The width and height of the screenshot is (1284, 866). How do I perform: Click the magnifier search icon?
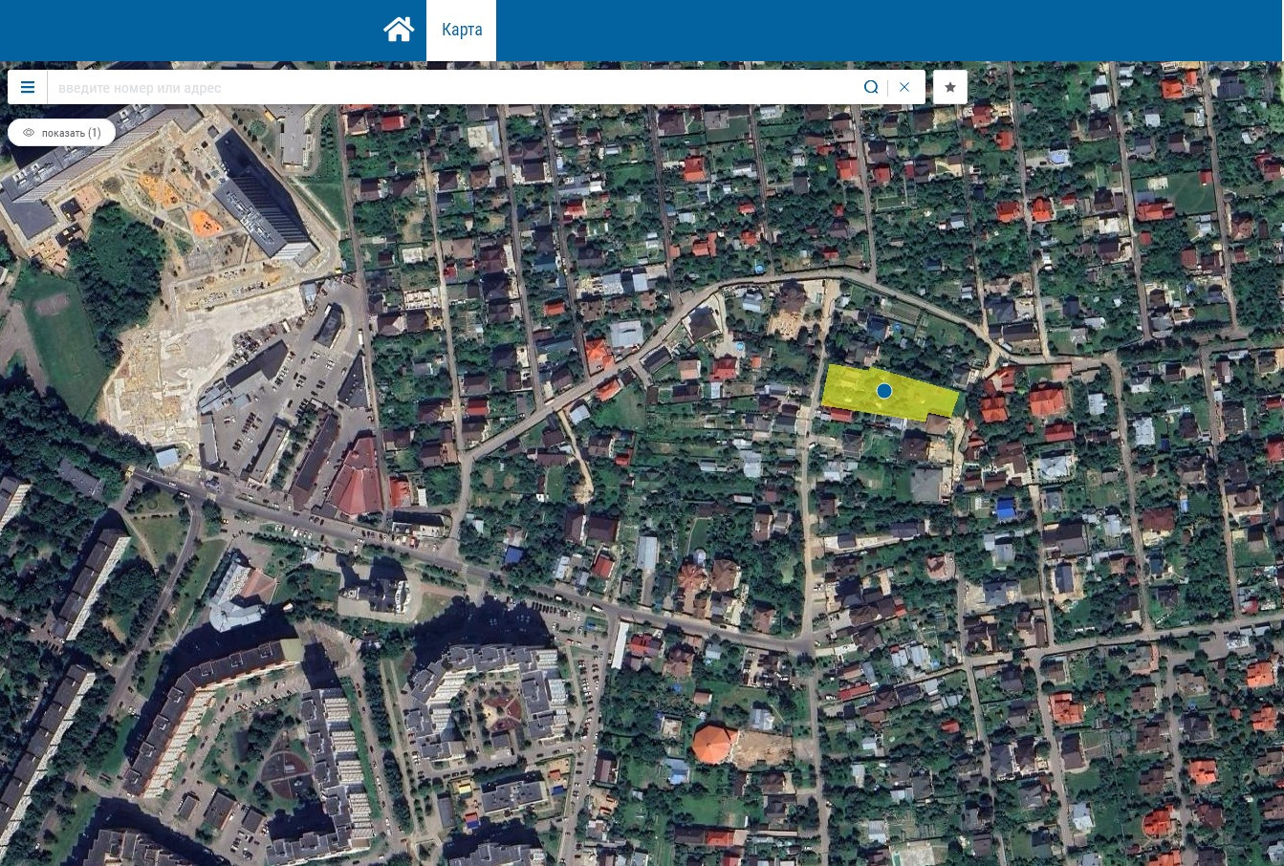click(871, 87)
